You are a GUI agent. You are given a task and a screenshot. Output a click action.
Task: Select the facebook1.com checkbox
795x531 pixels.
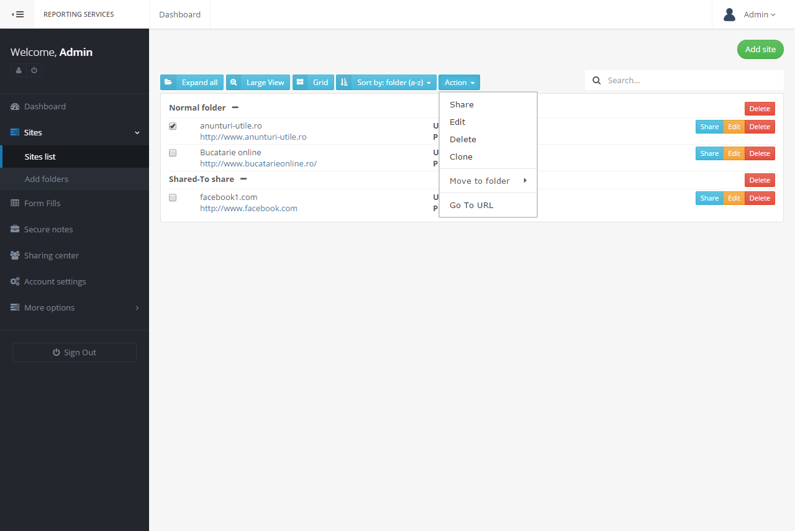(x=173, y=197)
